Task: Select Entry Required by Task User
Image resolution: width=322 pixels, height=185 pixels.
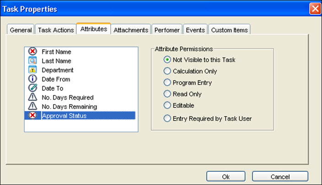Action: pyautogui.click(x=167, y=118)
